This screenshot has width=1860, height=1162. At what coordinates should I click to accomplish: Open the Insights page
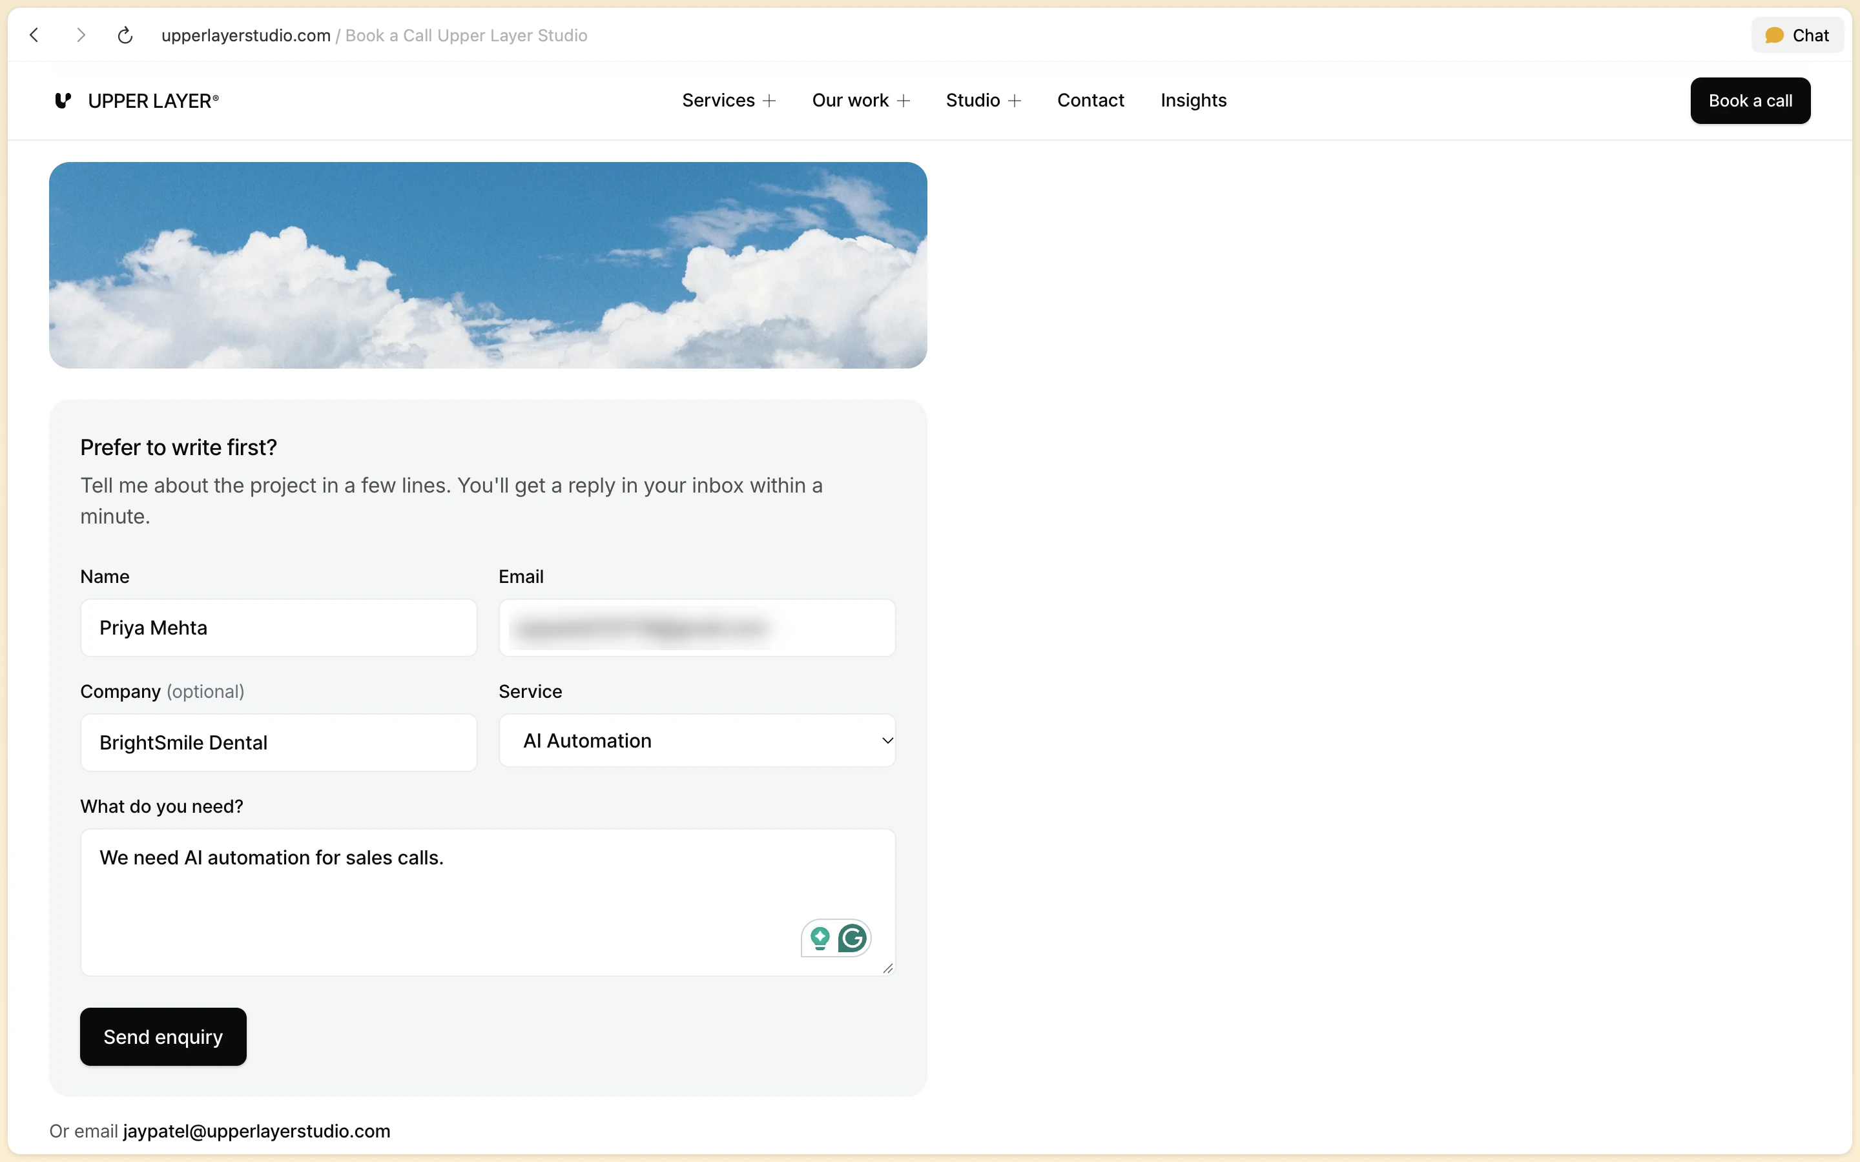(1193, 101)
